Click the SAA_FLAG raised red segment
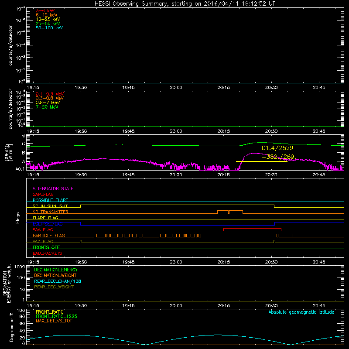This screenshot has height=349, width=349. click(x=252, y=228)
